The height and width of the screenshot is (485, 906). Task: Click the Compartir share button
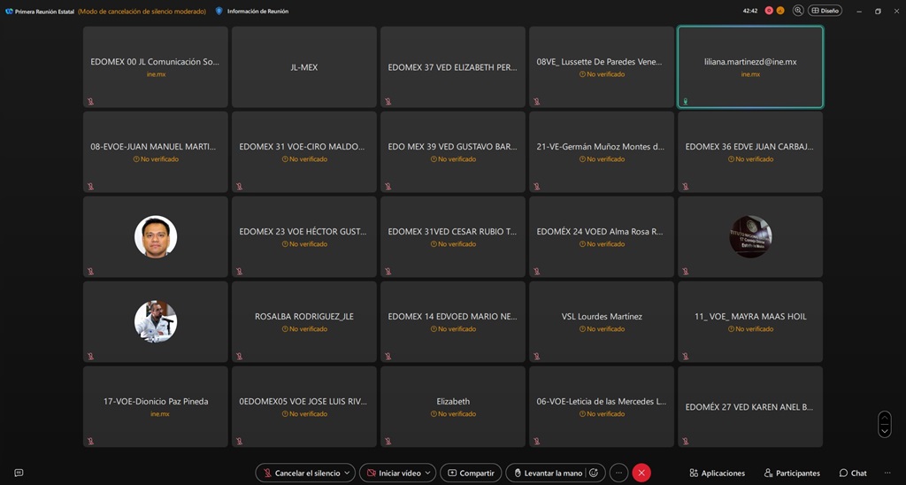coord(471,473)
